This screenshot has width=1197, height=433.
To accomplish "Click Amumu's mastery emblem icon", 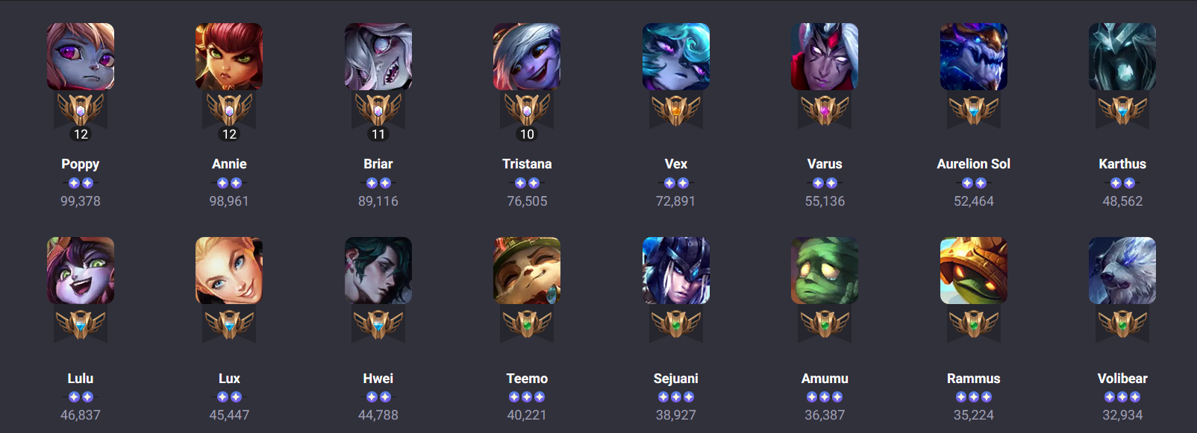I will 825,325.
